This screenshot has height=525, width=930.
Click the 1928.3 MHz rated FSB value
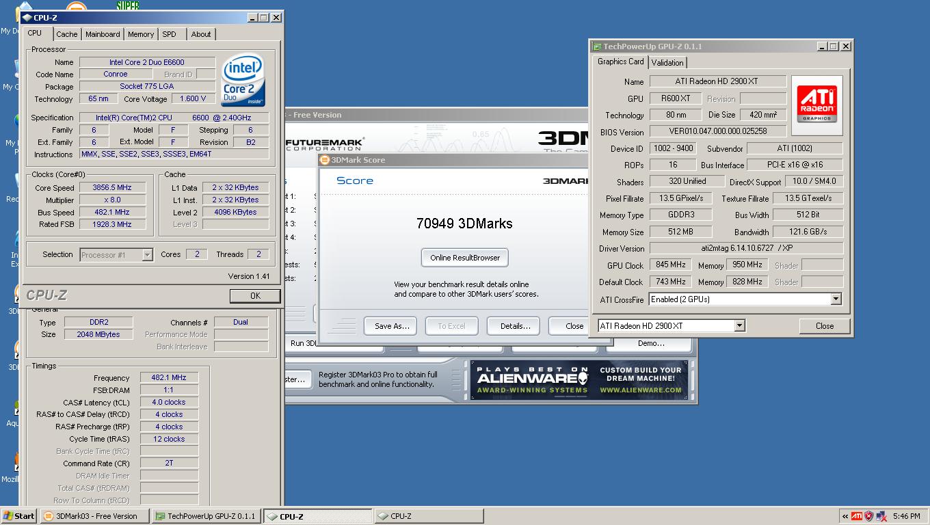pos(111,224)
